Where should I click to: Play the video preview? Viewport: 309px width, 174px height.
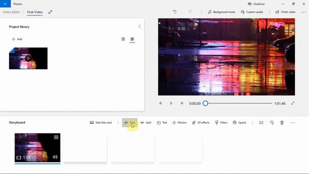(171, 103)
